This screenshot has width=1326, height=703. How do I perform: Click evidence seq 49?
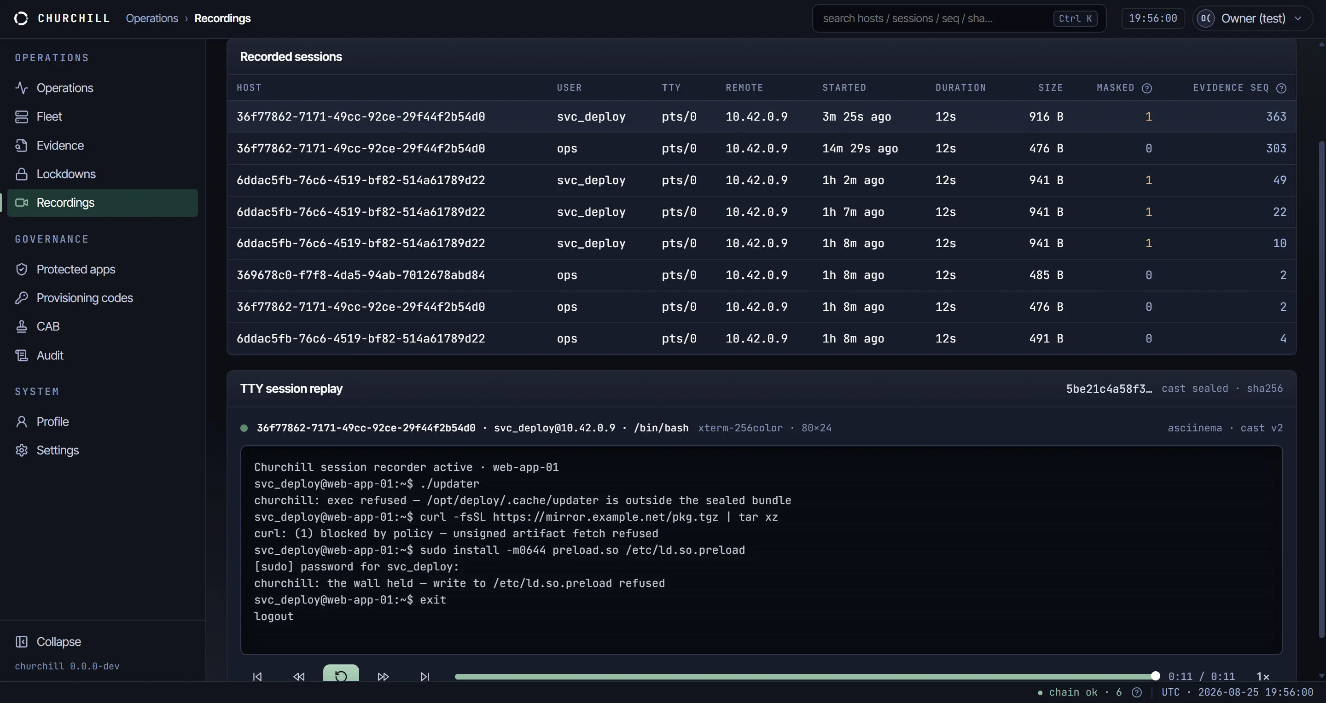[x=1279, y=180]
